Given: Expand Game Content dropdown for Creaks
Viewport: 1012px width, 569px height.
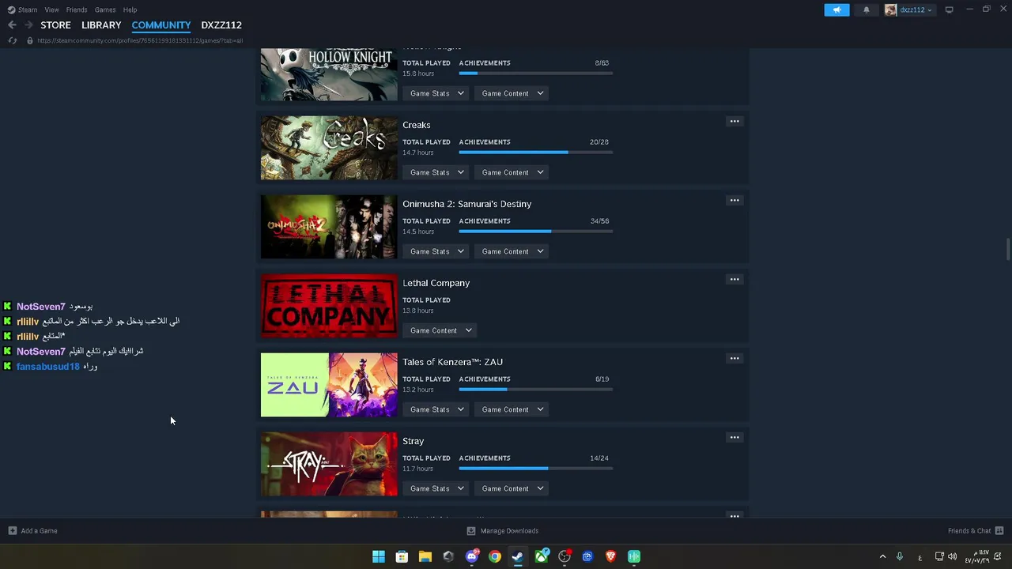Looking at the screenshot, I should 513,172.
